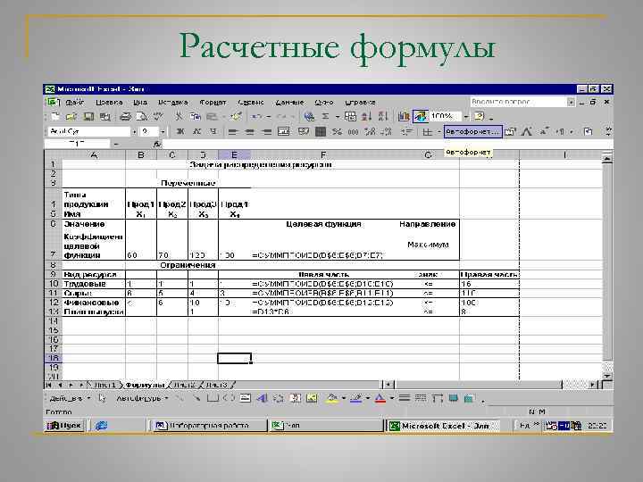This screenshot has height=482, width=643.
Task: Open the Вид menu
Action: tap(140, 102)
